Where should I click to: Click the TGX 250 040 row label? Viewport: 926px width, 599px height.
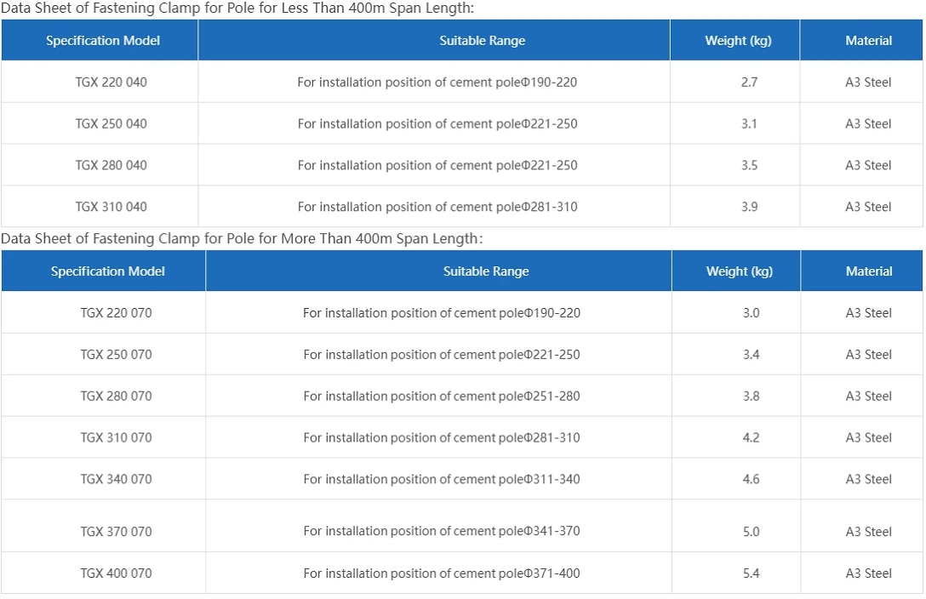click(111, 124)
